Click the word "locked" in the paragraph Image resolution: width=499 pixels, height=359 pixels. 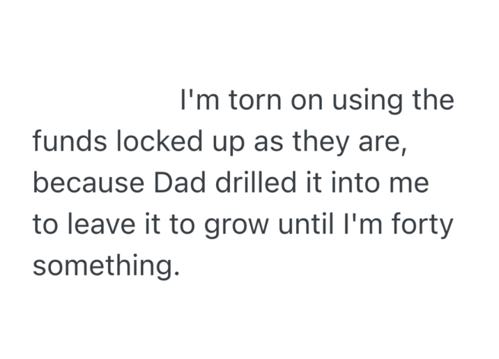[158, 143]
